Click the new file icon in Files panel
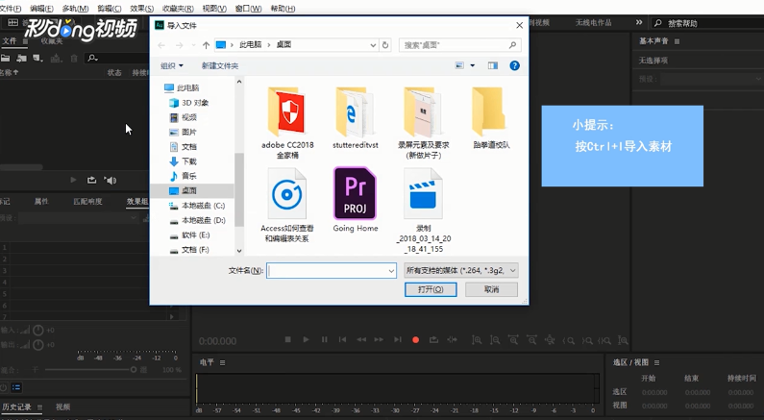 pos(37,59)
